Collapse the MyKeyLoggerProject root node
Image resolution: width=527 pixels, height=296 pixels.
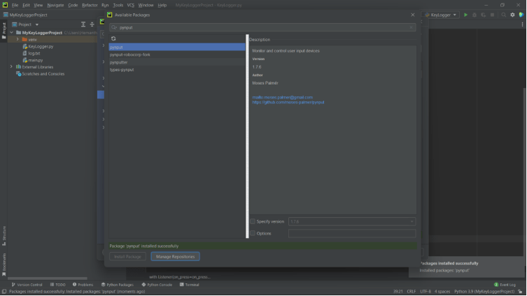pyautogui.click(x=12, y=33)
